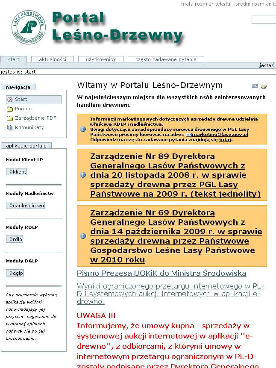Open Komunikaty in the navigation panel
This screenshot has width=276, height=368.
[29, 127]
